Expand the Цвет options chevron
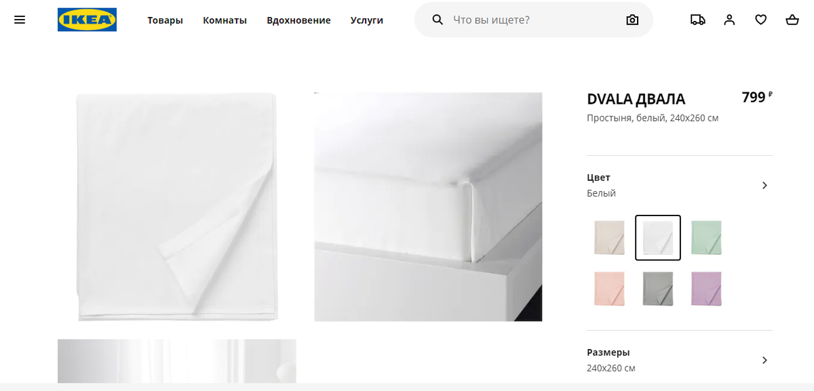The height and width of the screenshot is (391, 814). (764, 185)
